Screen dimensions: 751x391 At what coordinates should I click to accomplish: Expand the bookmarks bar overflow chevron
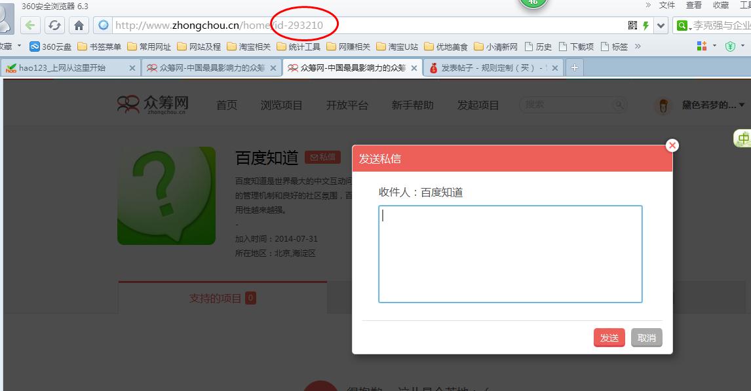pyautogui.click(x=638, y=47)
